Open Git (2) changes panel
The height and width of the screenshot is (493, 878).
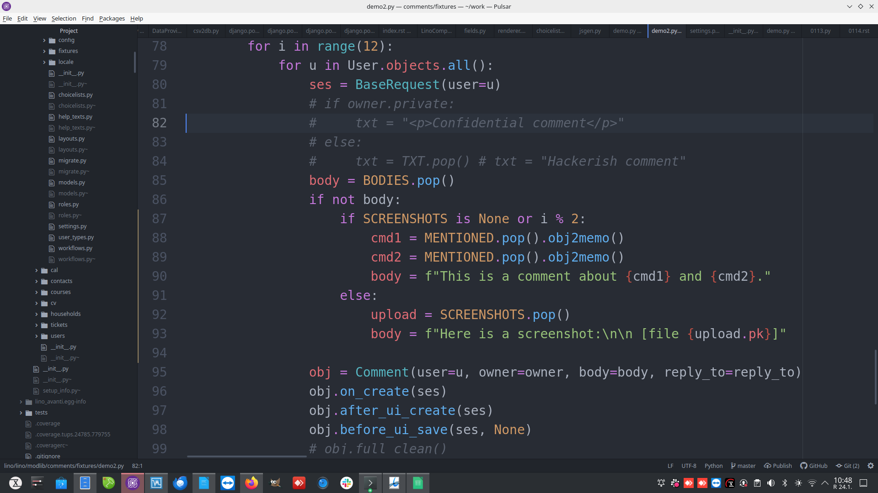pyautogui.click(x=848, y=466)
